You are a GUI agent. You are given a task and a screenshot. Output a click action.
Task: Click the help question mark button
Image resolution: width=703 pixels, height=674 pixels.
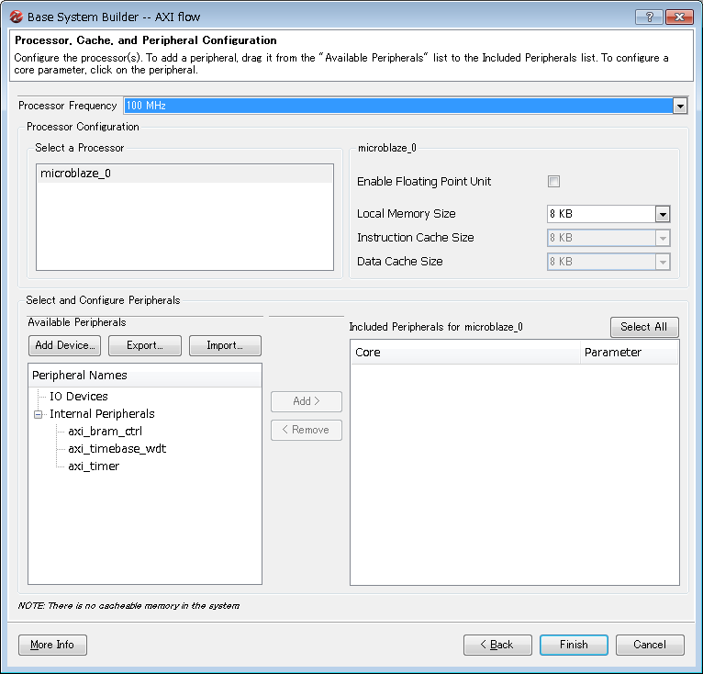[648, 17]
